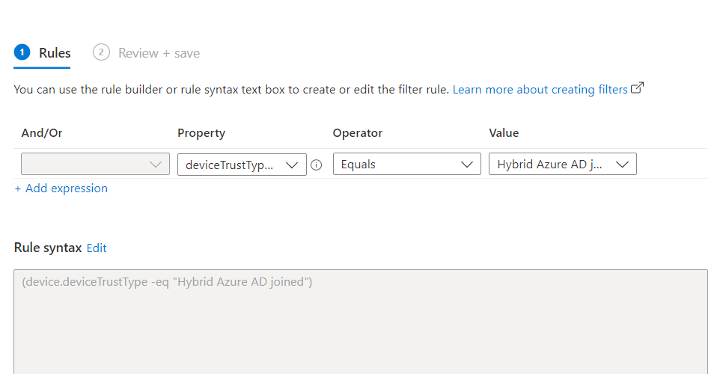This screenshot has width=720, height=374.
Task: Select the Rules tab
Action: [42, 53]
